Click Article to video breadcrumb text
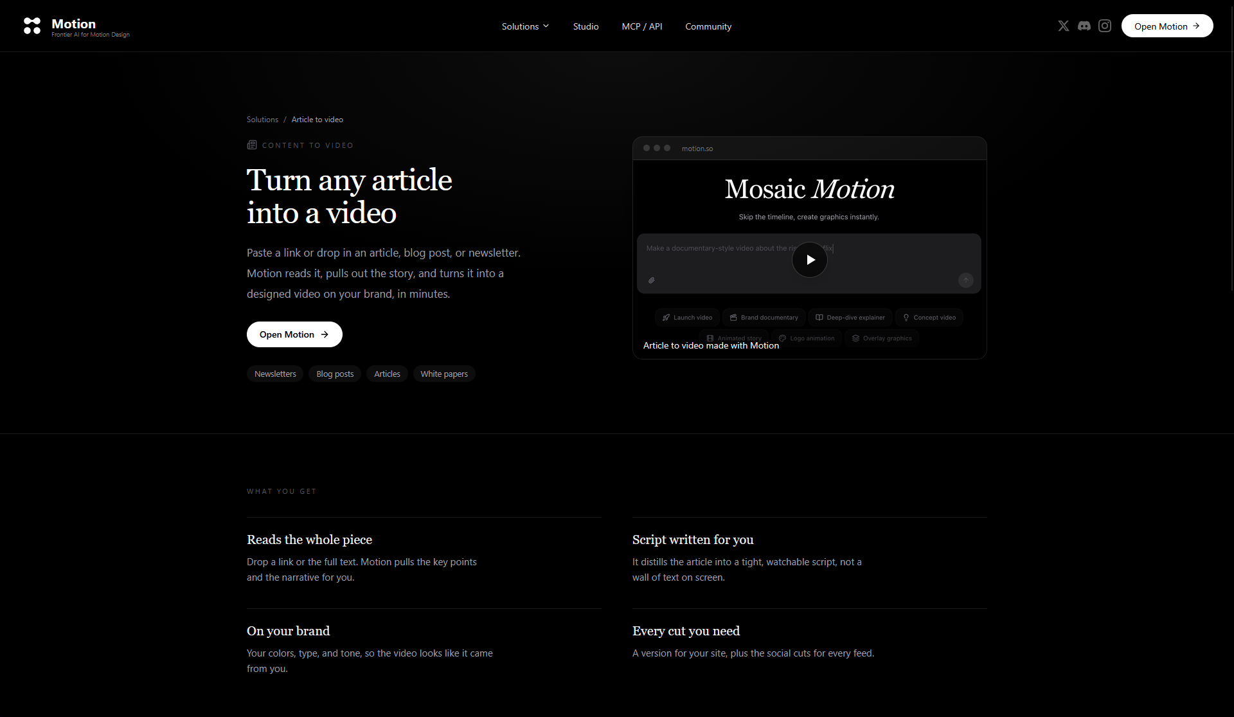Screen dimensions: 1234x717 (317, 120)
